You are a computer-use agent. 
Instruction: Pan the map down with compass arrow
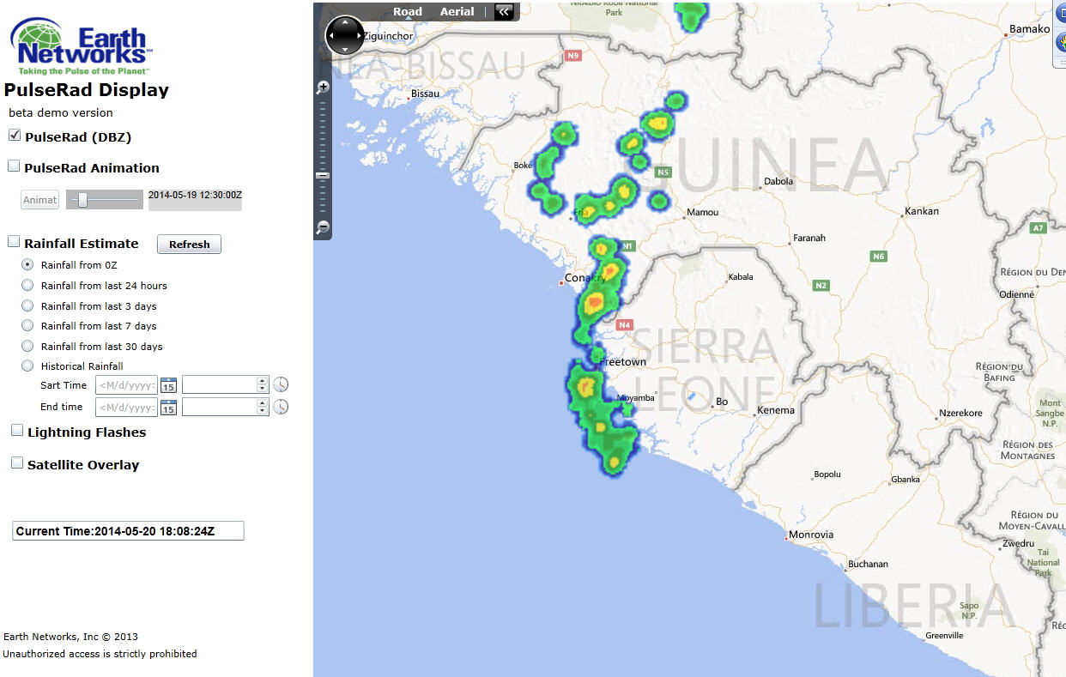click(x=345, y=50)
